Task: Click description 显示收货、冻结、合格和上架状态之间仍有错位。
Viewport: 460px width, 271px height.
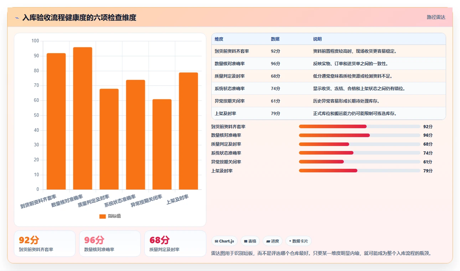Action: pos(359,89)
